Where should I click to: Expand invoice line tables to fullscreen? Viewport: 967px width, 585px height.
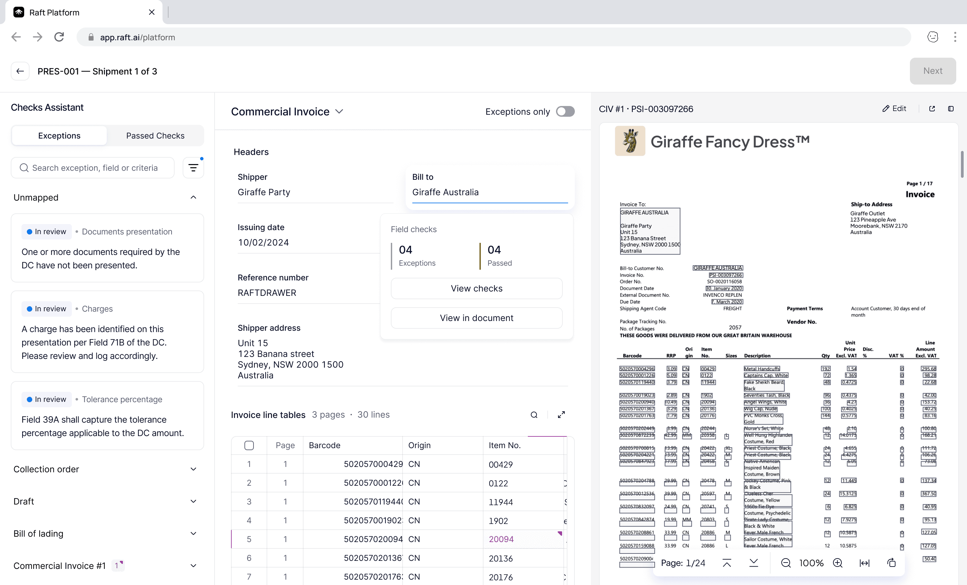pyautogui.click(x=561, y=415)
